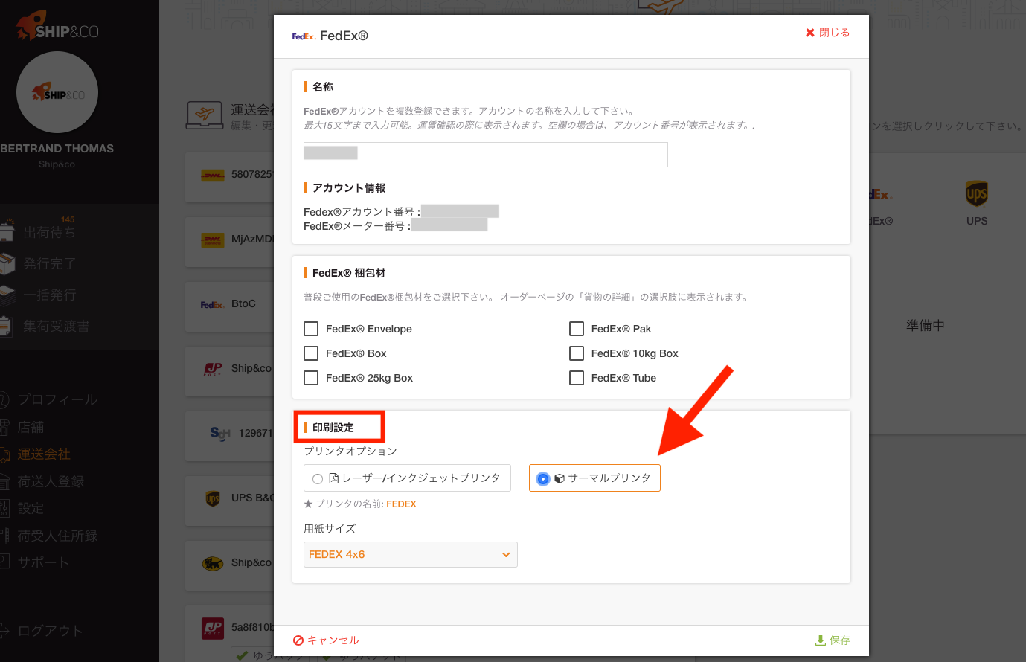Image resolution: width=1026 pixels, height=662 pixels.
Task: Open 荷受人住所録 in the sidebar
Action: tap(57, 536)
